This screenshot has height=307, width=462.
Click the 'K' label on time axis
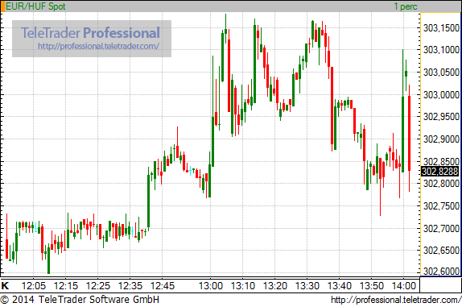[5, 285]
